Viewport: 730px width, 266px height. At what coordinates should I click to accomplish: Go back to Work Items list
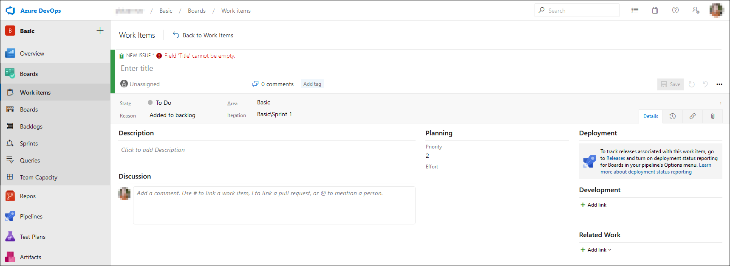tap(203, 35)
